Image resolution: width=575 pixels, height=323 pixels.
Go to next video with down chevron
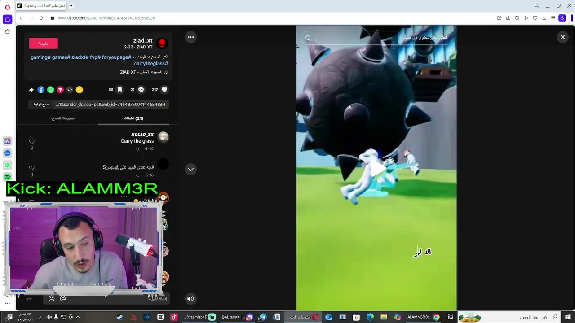[x=191, y=169]
